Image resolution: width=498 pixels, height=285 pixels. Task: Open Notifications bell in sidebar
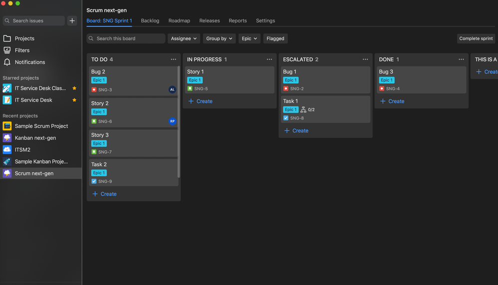(x=7, y=62)
